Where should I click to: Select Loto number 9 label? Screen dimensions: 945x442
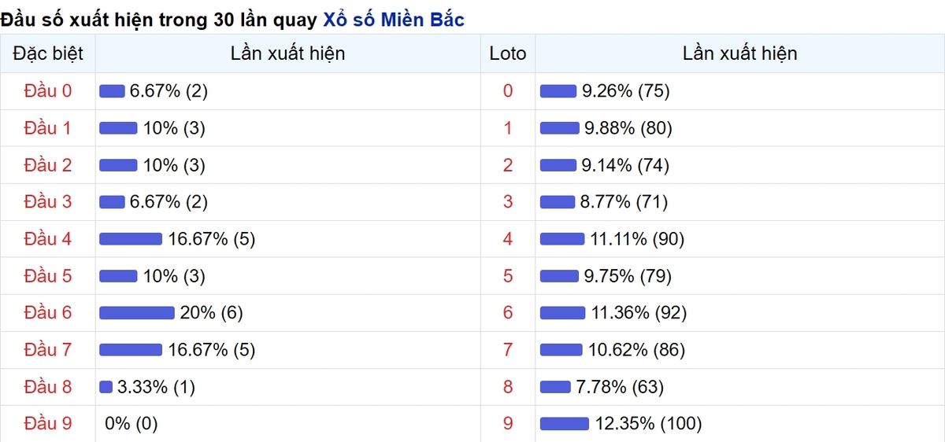point(508,423)
